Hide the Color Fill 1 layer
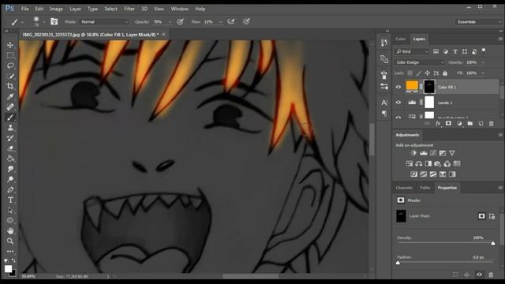Viewport: 505px width, 284px height. (398, 87)
